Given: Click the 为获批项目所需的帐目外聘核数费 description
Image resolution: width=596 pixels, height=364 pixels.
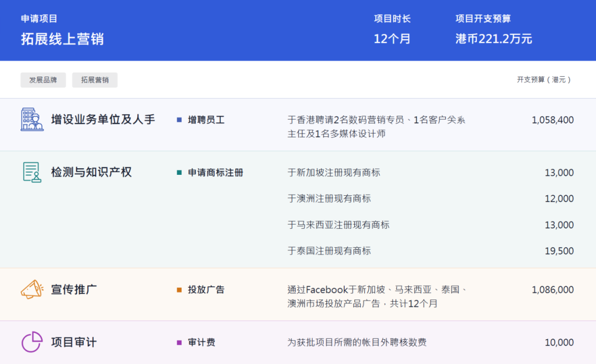Looking at the screenshot, I should (357, 342).
